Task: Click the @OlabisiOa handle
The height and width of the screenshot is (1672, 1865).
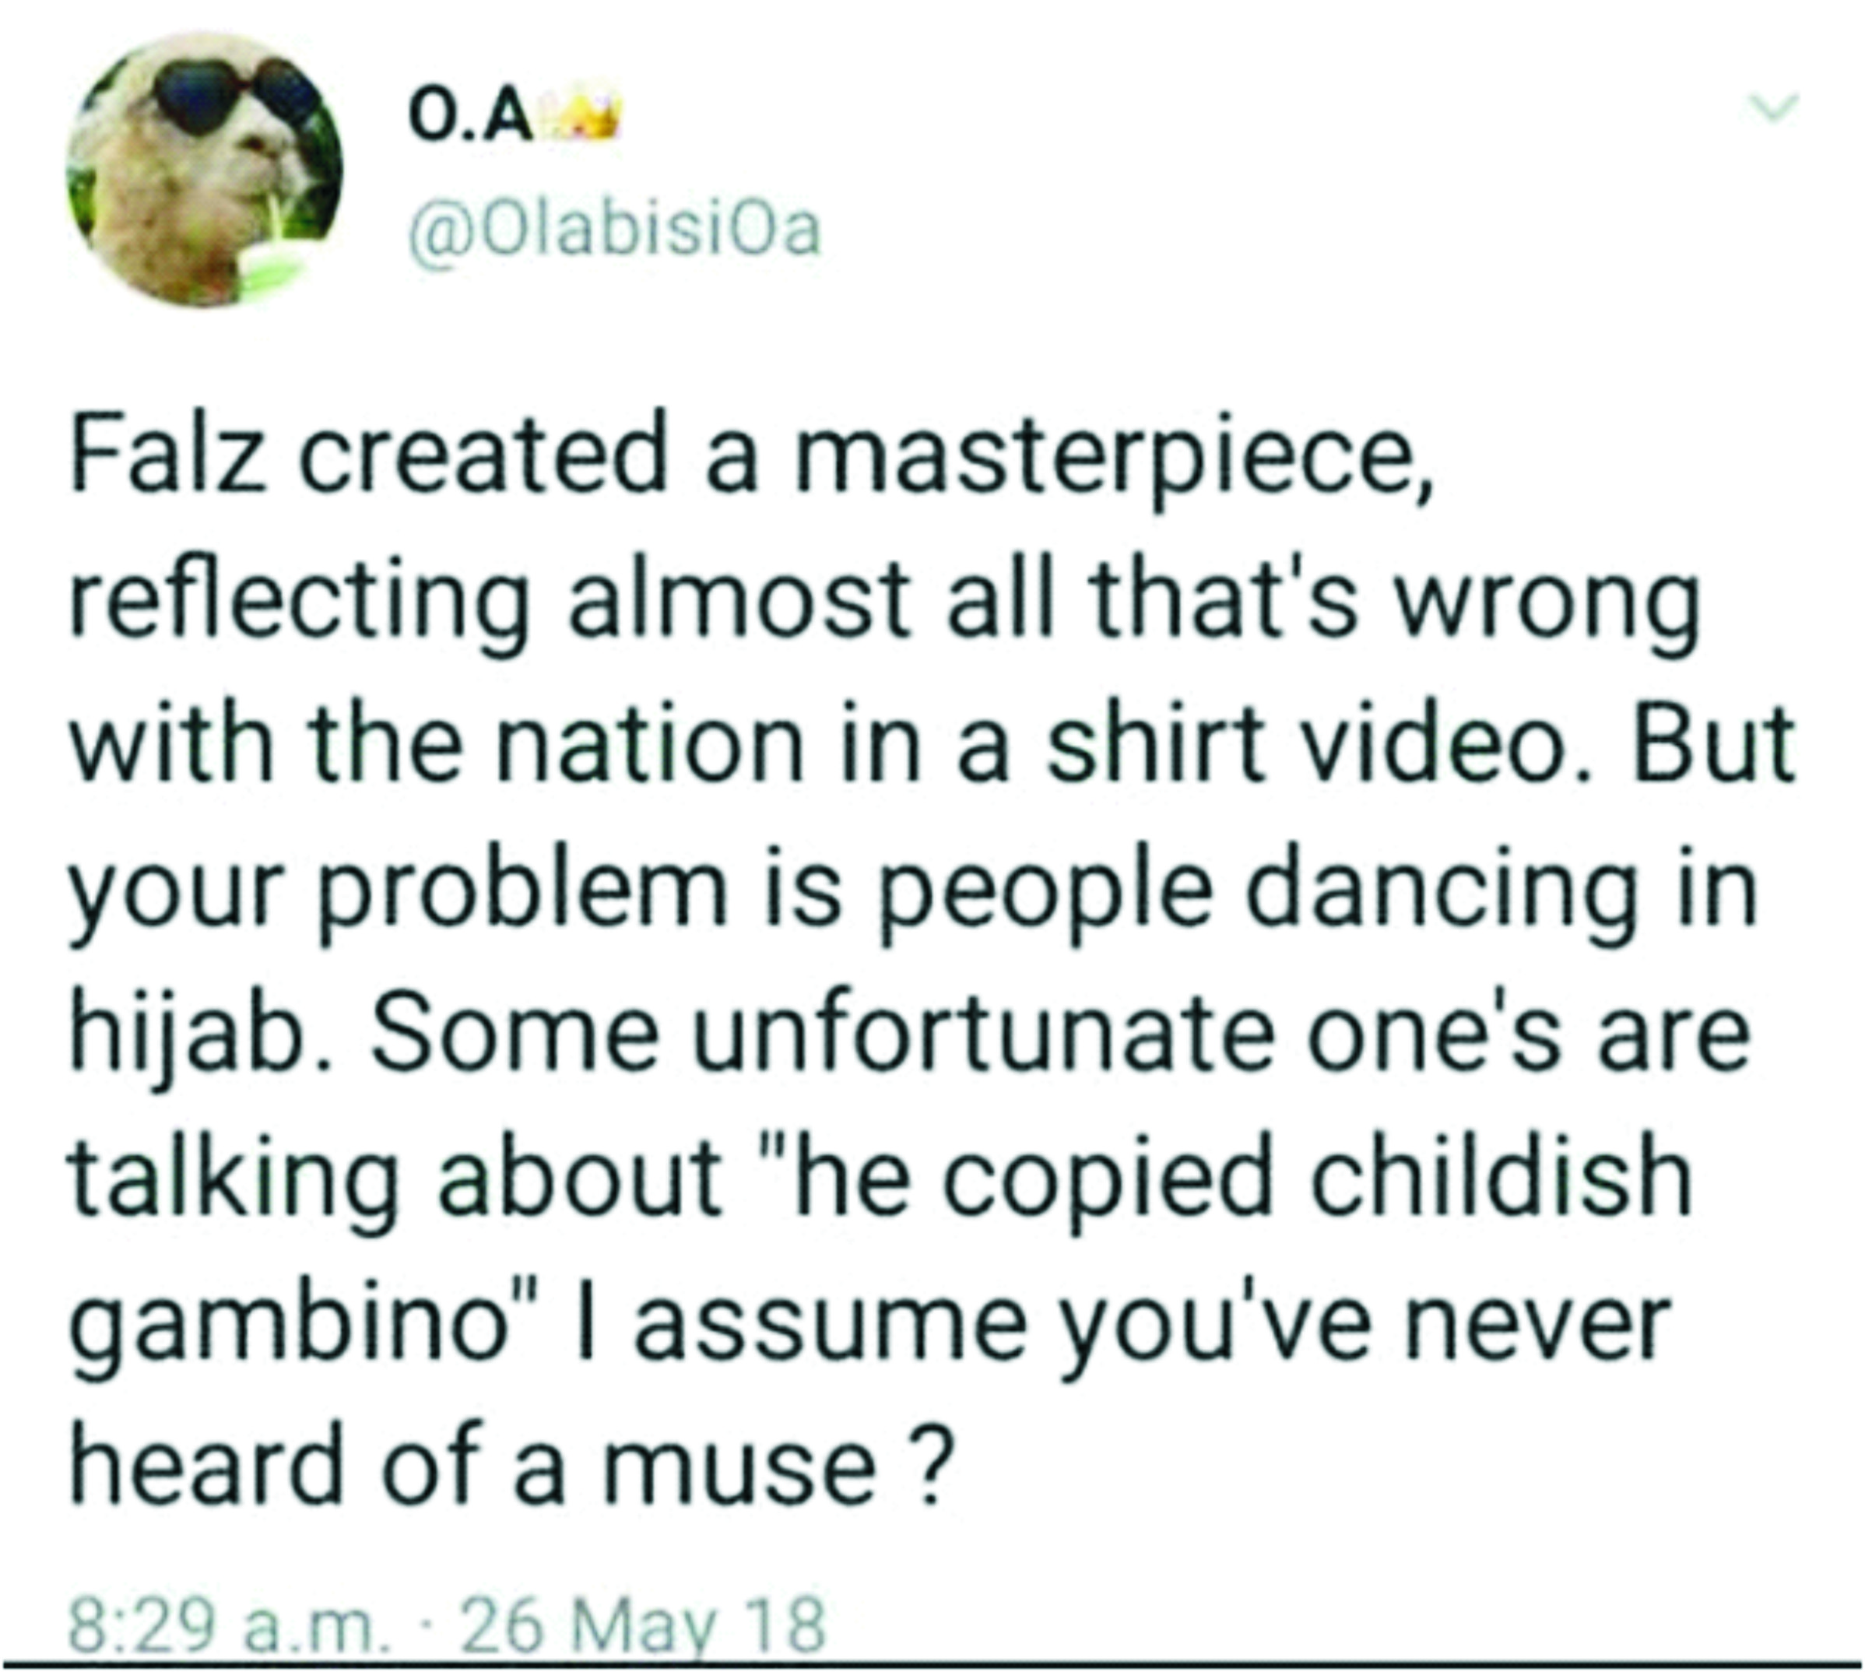Action: click(x=613, y=230)
